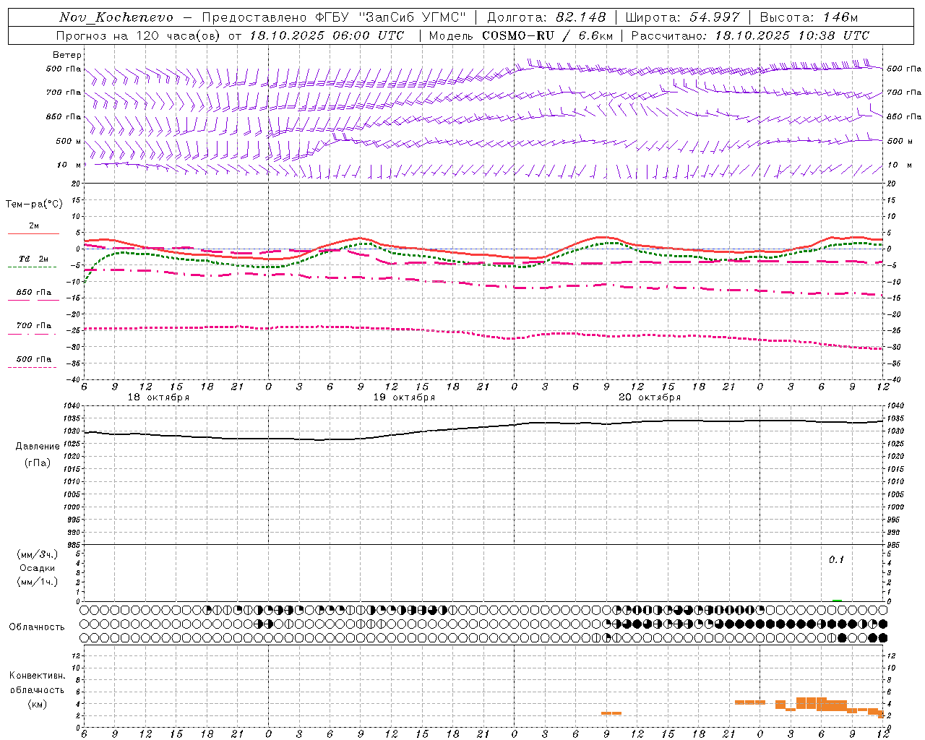Click the (гПа) unit under Давление

click(x=38, y=462)
